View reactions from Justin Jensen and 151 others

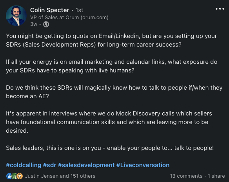click(x=60, y=176)
